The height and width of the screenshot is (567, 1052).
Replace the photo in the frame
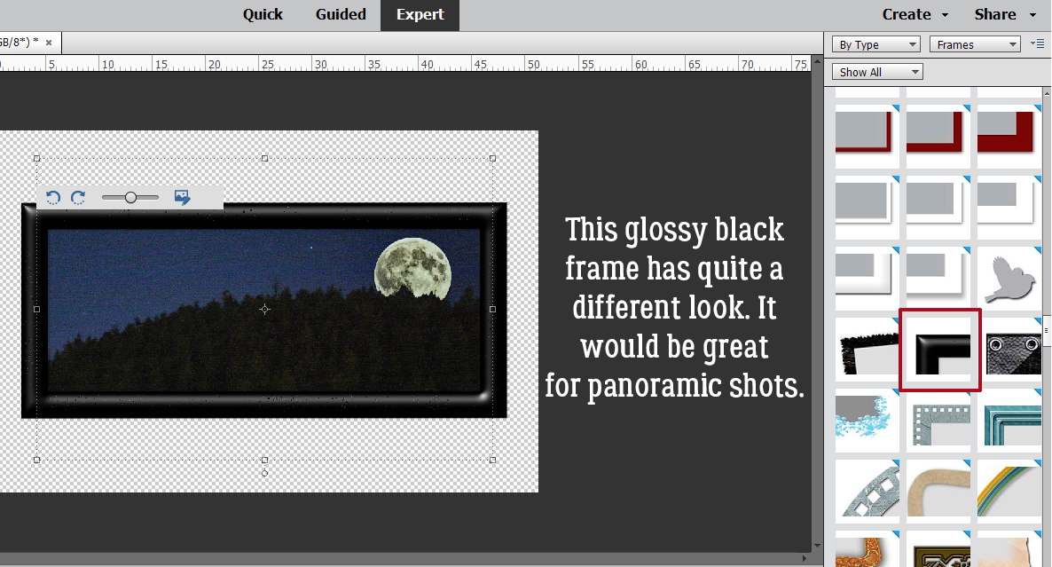coord(182,197)
